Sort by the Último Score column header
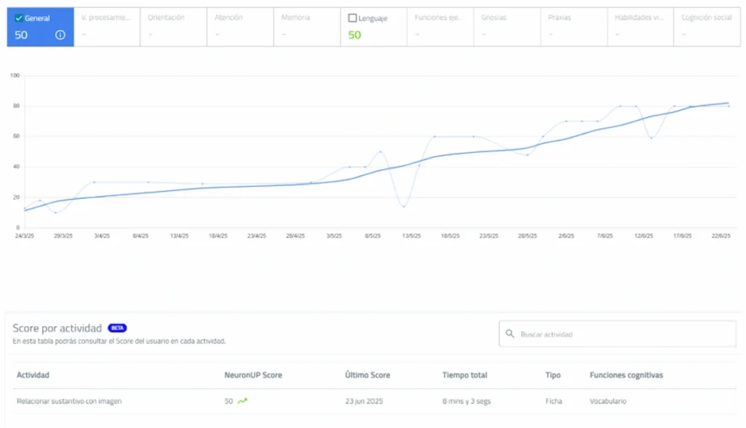The image size is (746, 428). coord(367,375)
